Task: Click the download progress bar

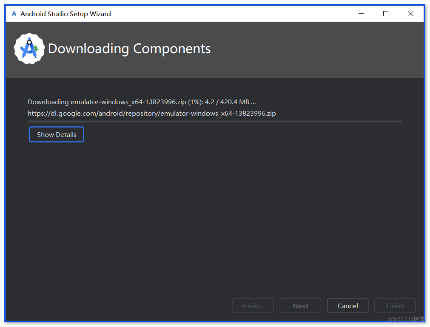Action: [215, 121]
